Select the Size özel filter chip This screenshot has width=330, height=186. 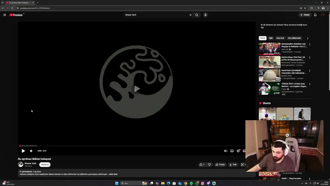280,38
